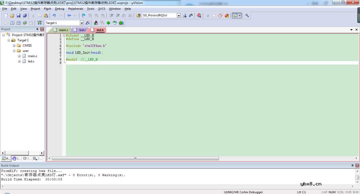The height and width of the screenshot is (194, 360).
Task: Click the Undo arrow icon
Action: 54,16
